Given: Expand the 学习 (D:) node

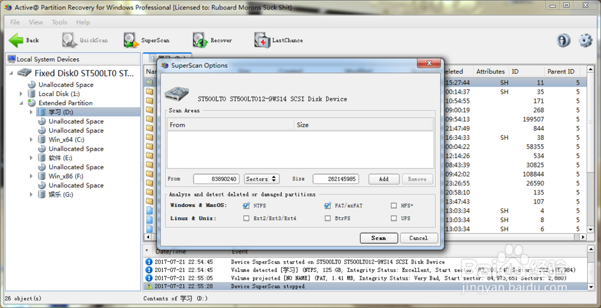Looking at the screenshot, I should (x=31, y=112).
